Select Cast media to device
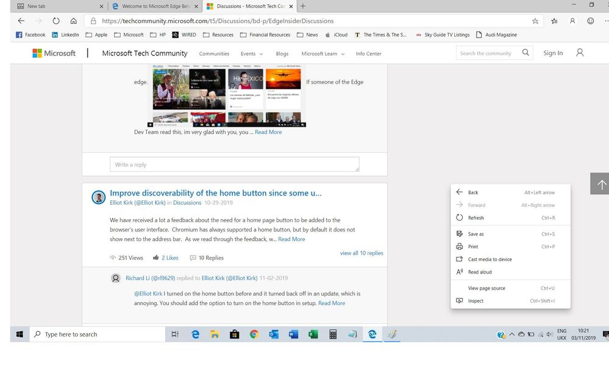Image resolution: width=609 pixels, height=383 pixels. [510, 259]
